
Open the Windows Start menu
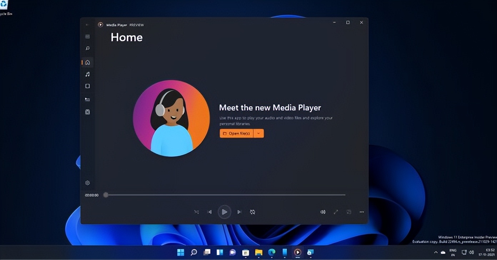point(181,253)
